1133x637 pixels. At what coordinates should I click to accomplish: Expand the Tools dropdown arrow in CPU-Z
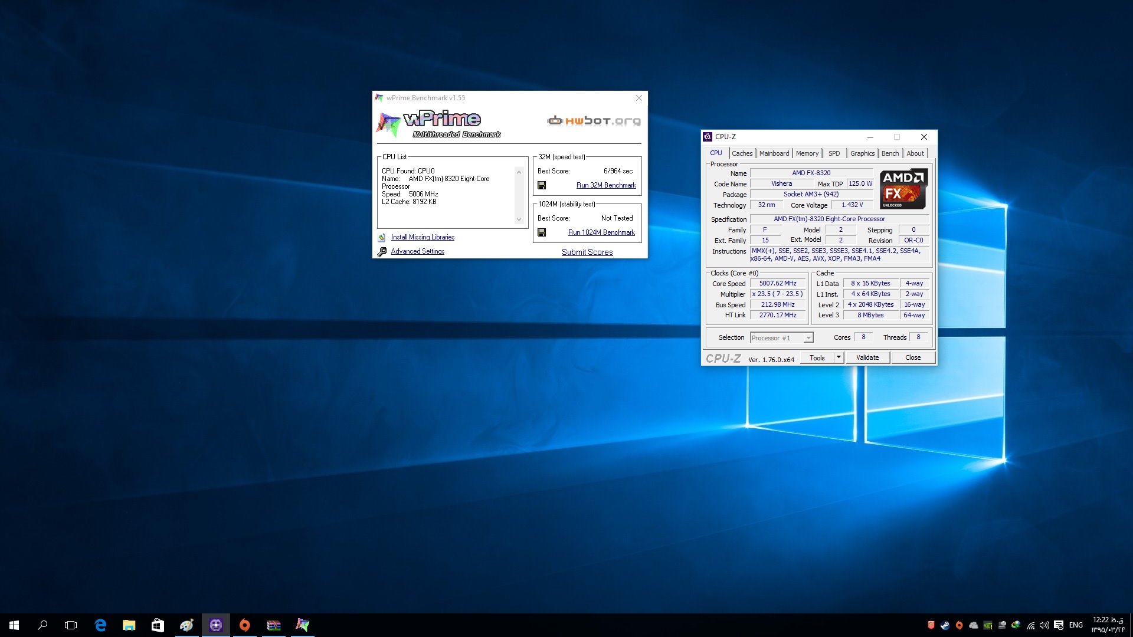(x=839, y=357)
